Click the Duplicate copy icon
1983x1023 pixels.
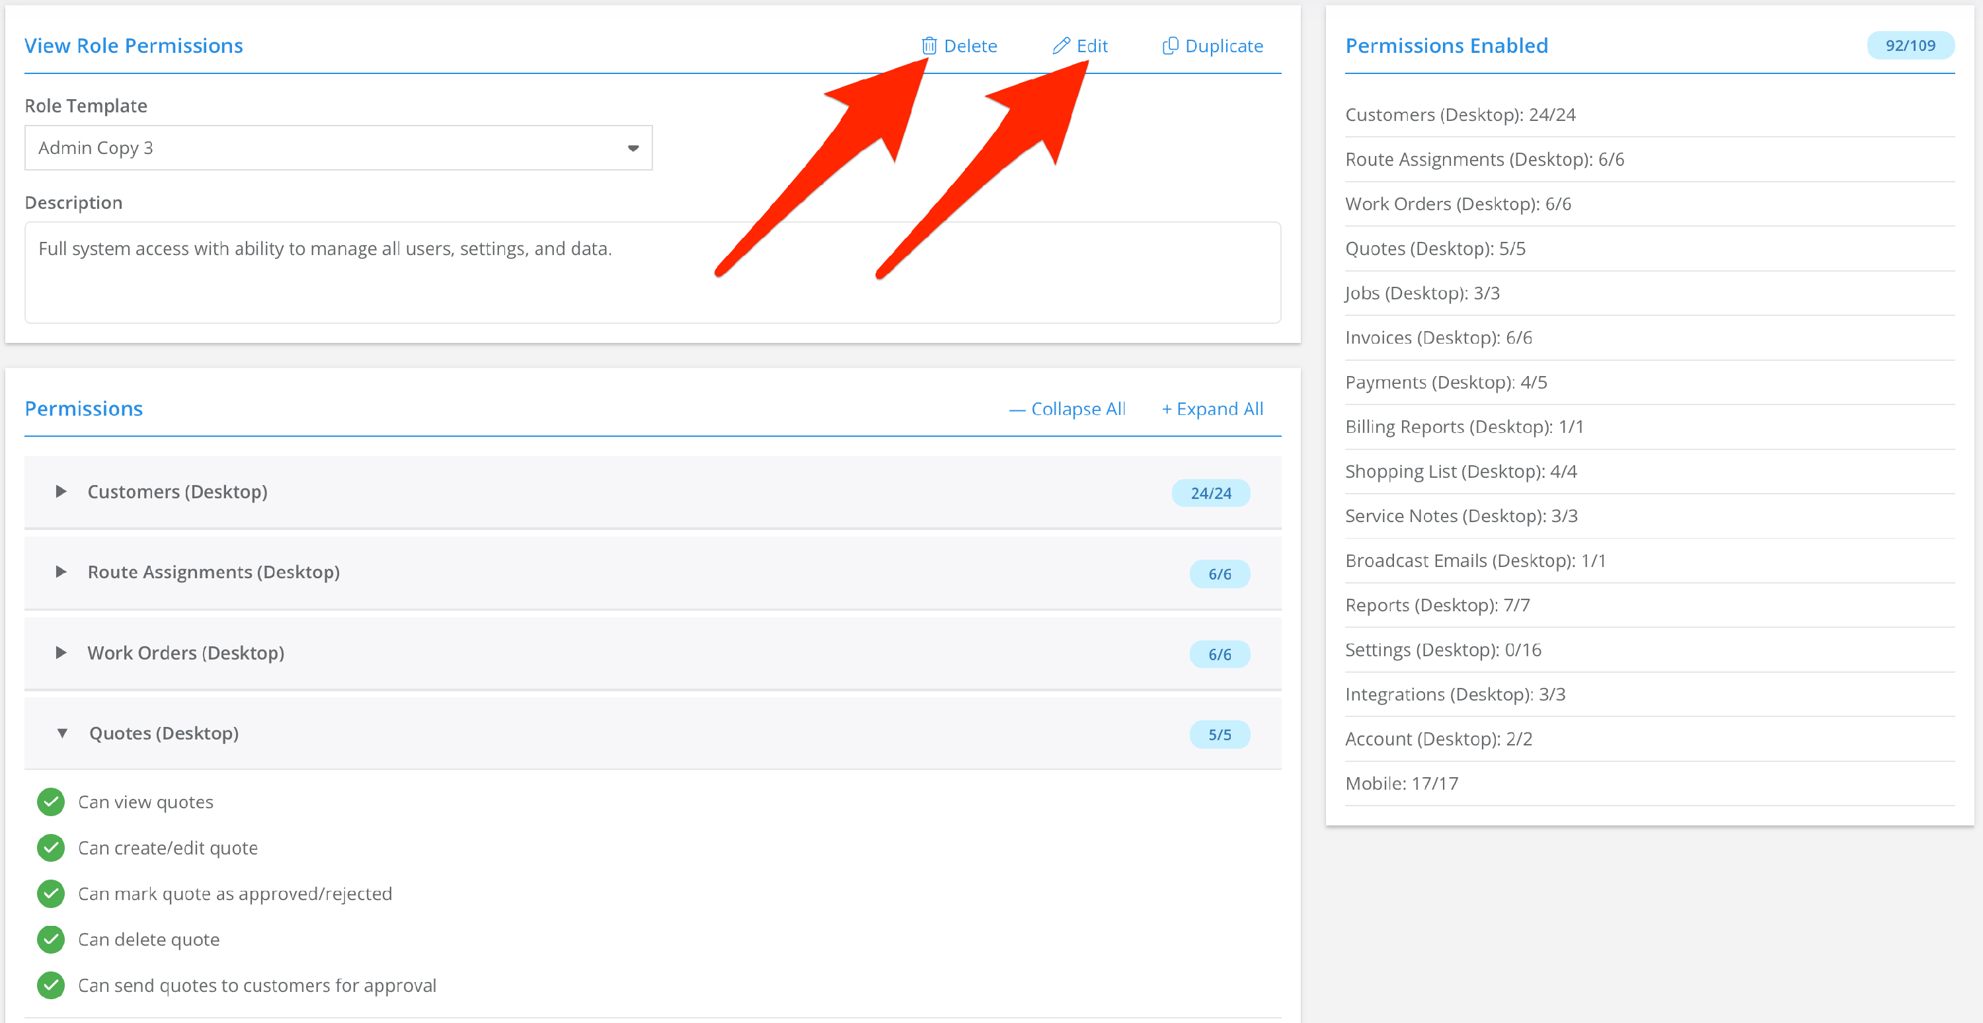[x=1169, y=46]
